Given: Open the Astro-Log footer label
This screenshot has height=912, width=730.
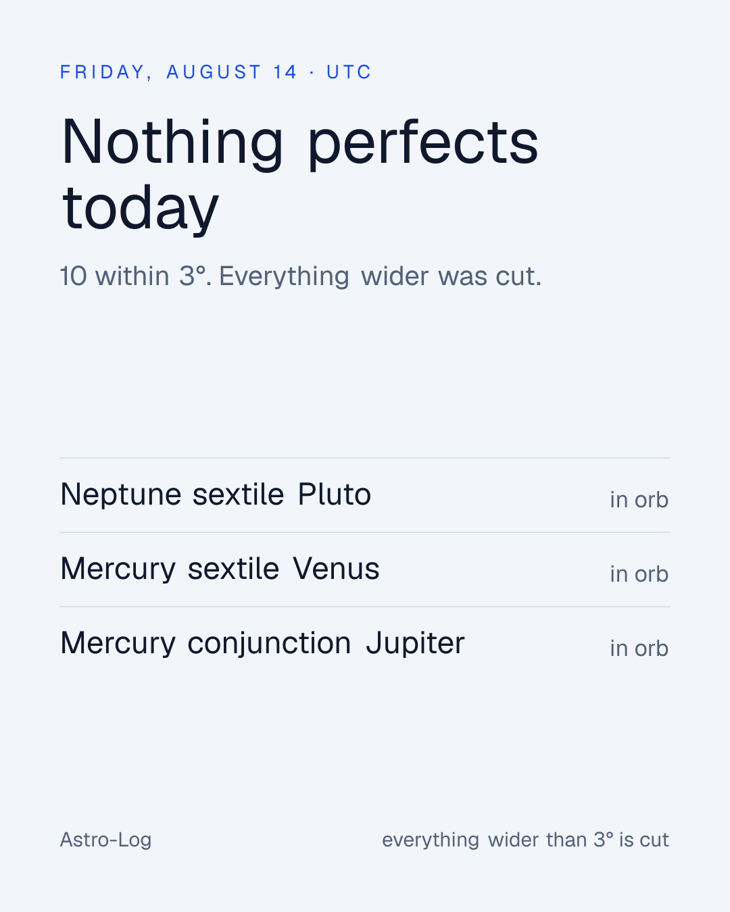Looking at the screenshot, I should tap(106, 840).
